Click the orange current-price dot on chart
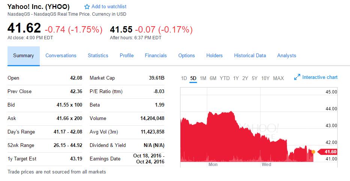350x181 pixels. (313, 152)
